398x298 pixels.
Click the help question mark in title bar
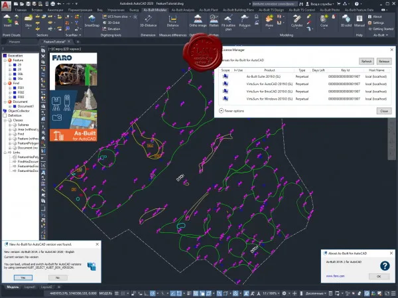coord(357,4)
